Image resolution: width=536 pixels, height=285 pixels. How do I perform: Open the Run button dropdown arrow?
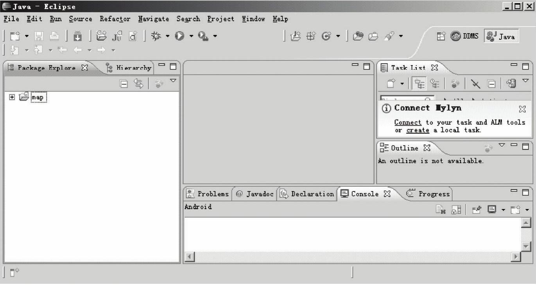(x=192, y=36)
